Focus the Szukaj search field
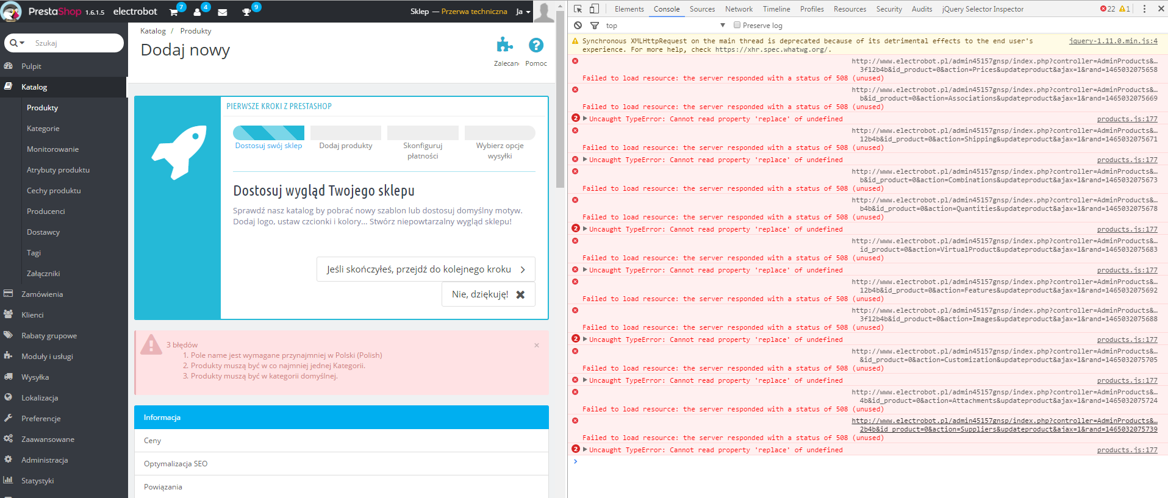Screen dimensions: 1168x498 coord(76,43)
